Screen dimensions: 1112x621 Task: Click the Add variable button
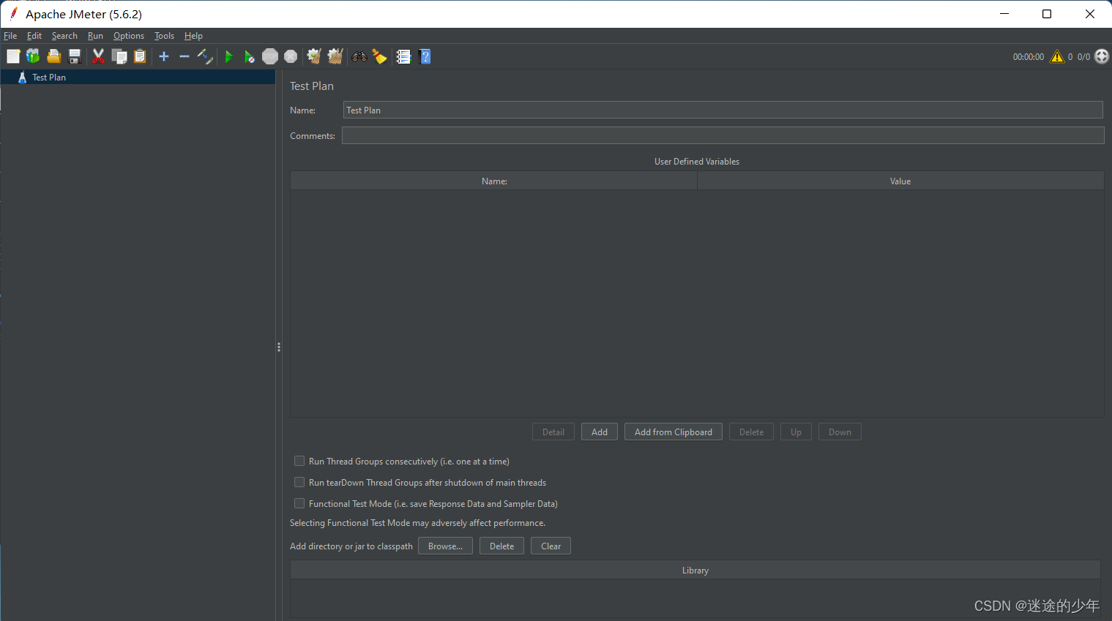pyautogui.click(x=600, y=432)
